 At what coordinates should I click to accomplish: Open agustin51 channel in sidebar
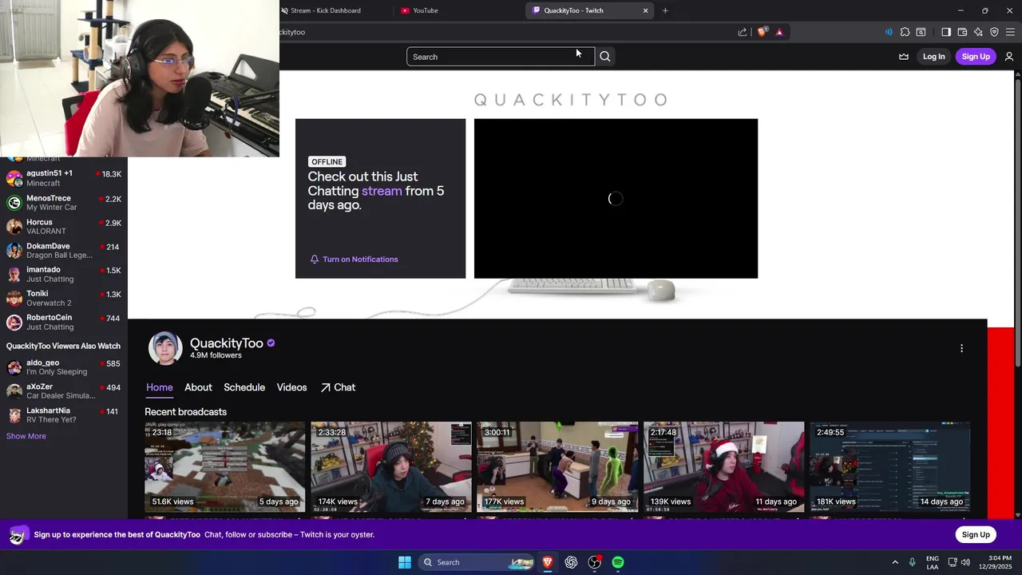point(64,178)
